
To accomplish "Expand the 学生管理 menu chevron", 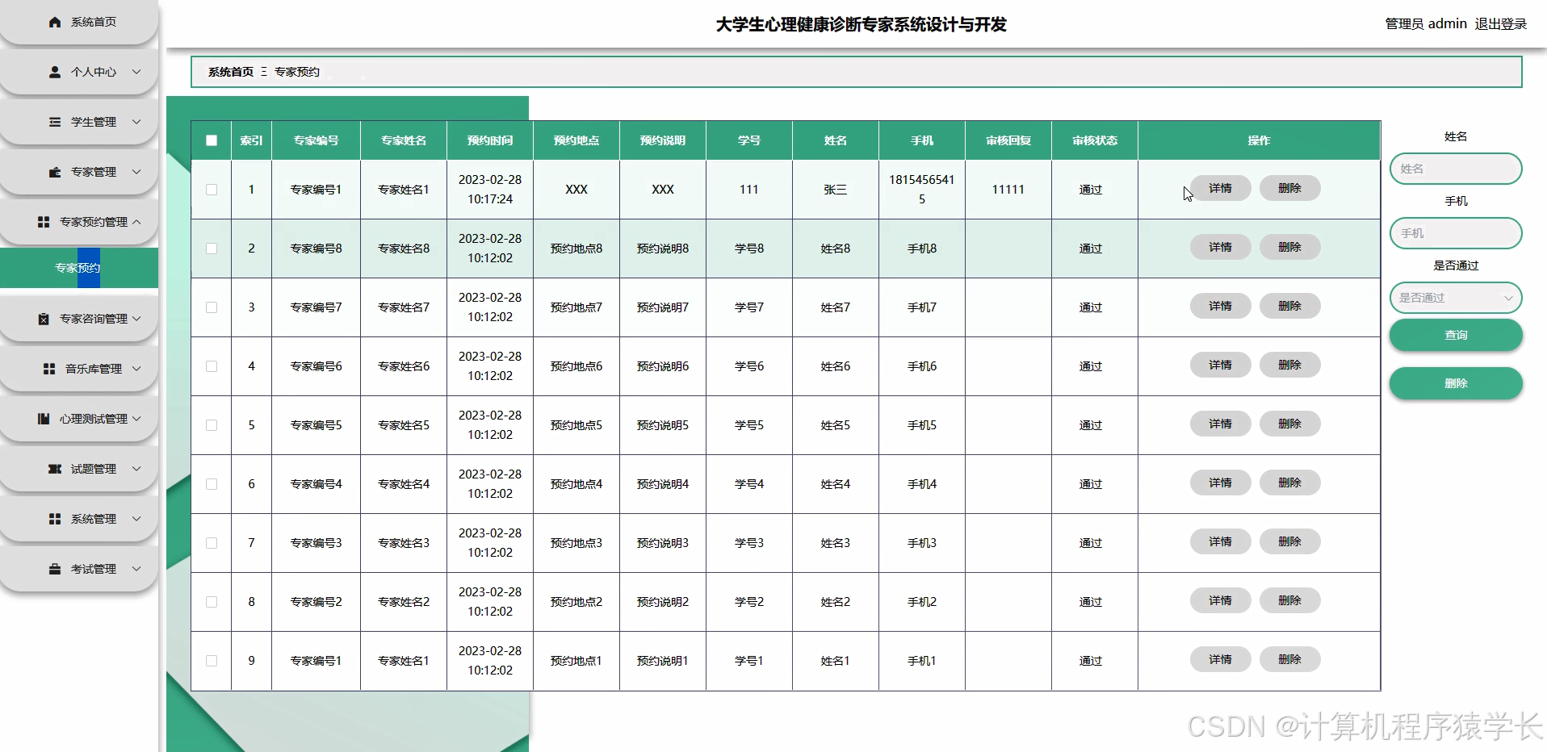I will (x=136, y=122).
